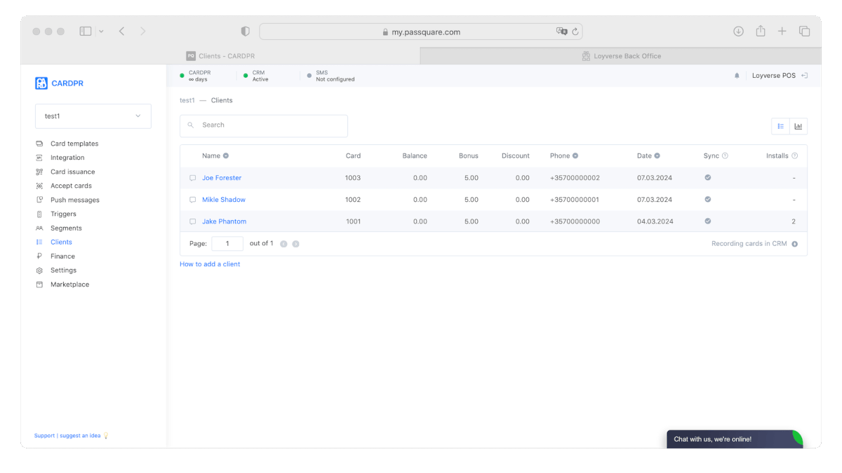Sort clients by the Date column arrow
The image size is (842, 473).
pyautogui.click(x=657, y=156)
